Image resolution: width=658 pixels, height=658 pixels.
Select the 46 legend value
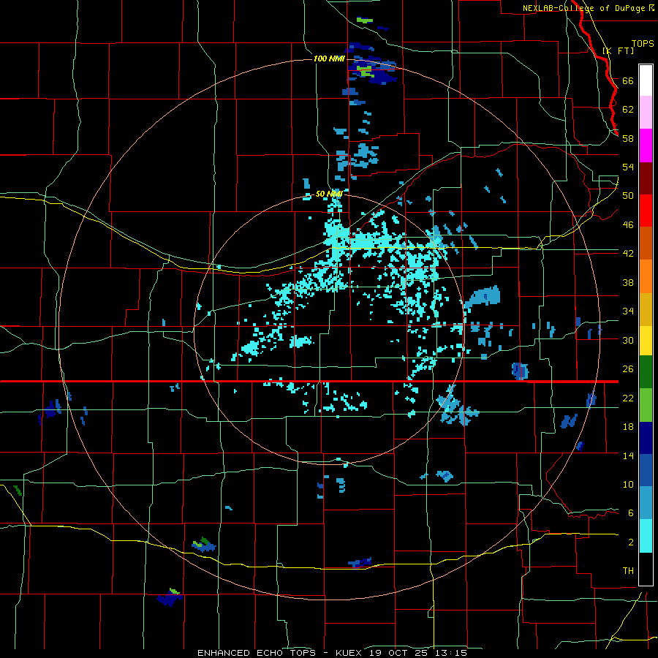[x=628, y=224]
